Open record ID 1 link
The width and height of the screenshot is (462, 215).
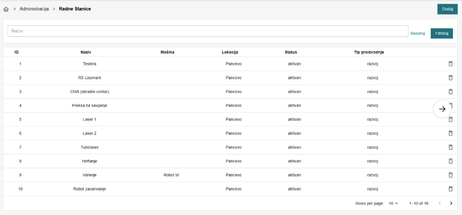pos(20,64)
